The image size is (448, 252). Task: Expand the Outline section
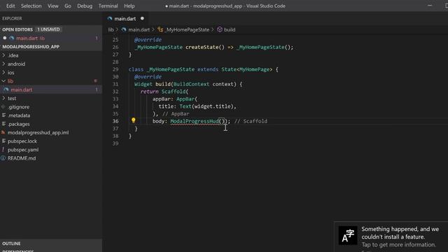(11, 244)
